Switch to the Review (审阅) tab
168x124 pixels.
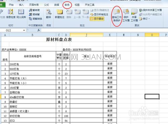point(67,5)
